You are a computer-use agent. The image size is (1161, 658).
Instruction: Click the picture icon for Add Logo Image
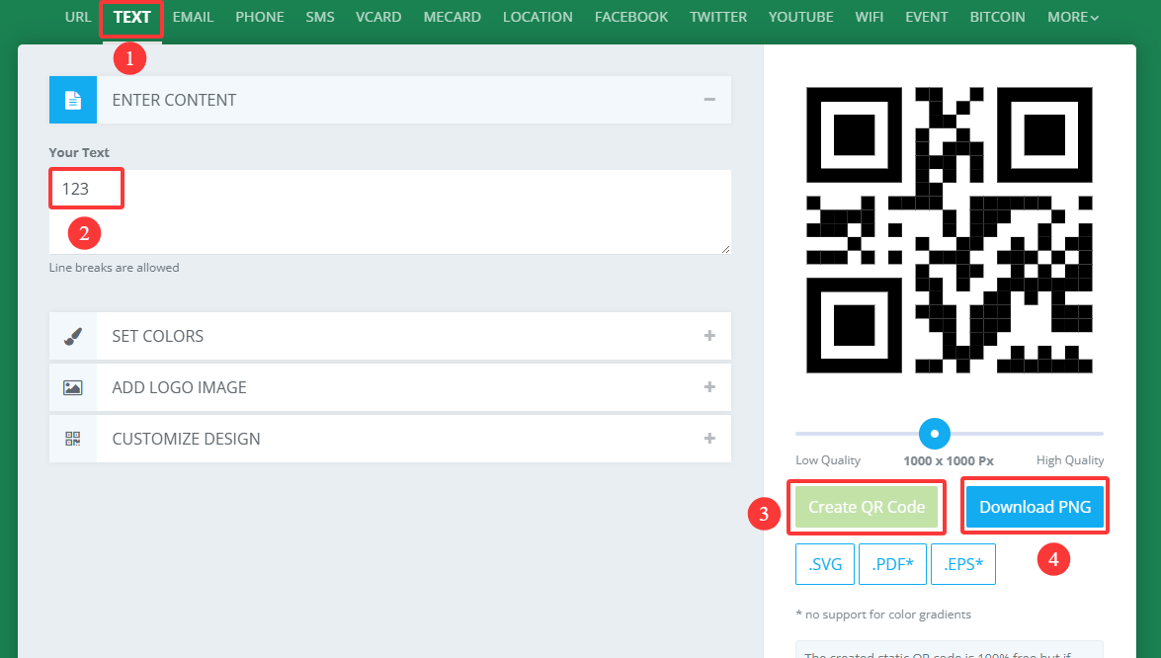[x=72, y=387]
